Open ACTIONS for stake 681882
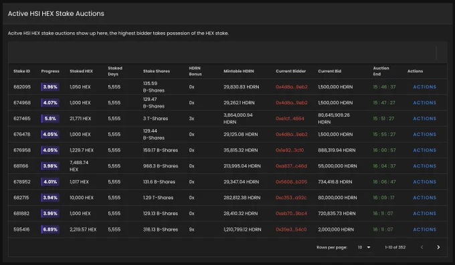Screen dimensions: 455x265 click(x=424, y=213)
